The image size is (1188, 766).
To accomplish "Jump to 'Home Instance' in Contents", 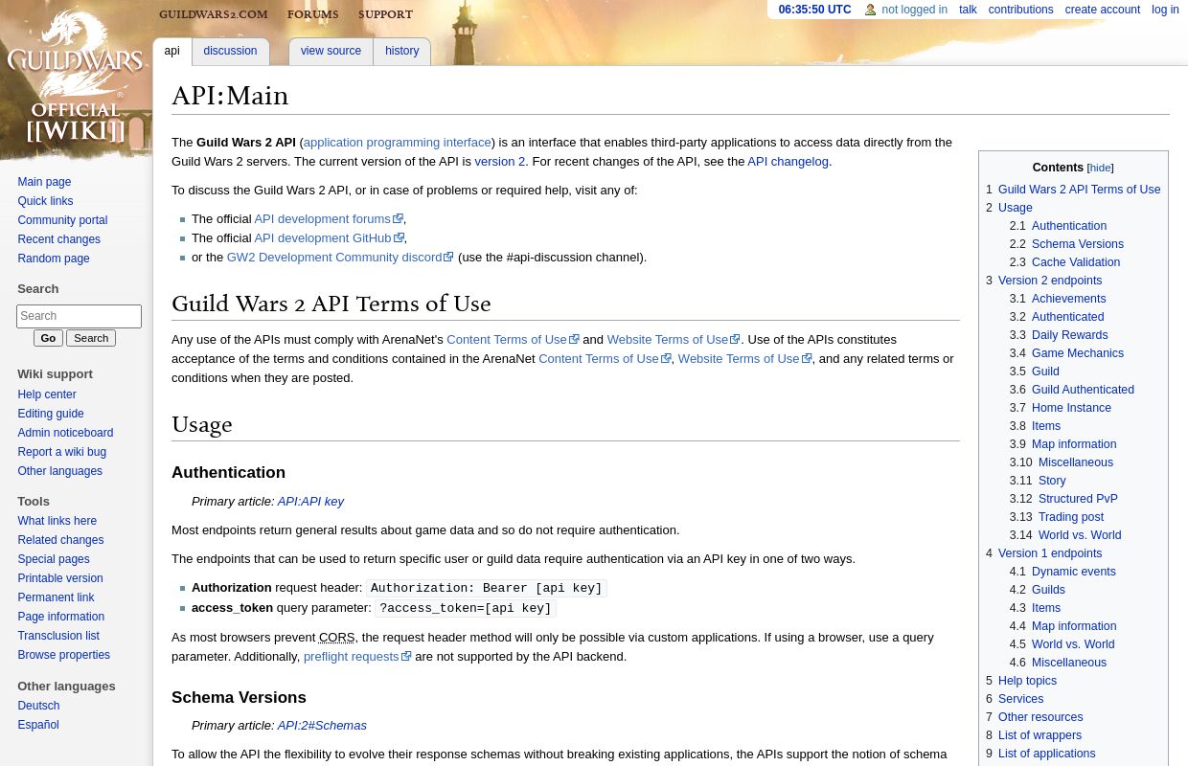I will coord(1071,408).
